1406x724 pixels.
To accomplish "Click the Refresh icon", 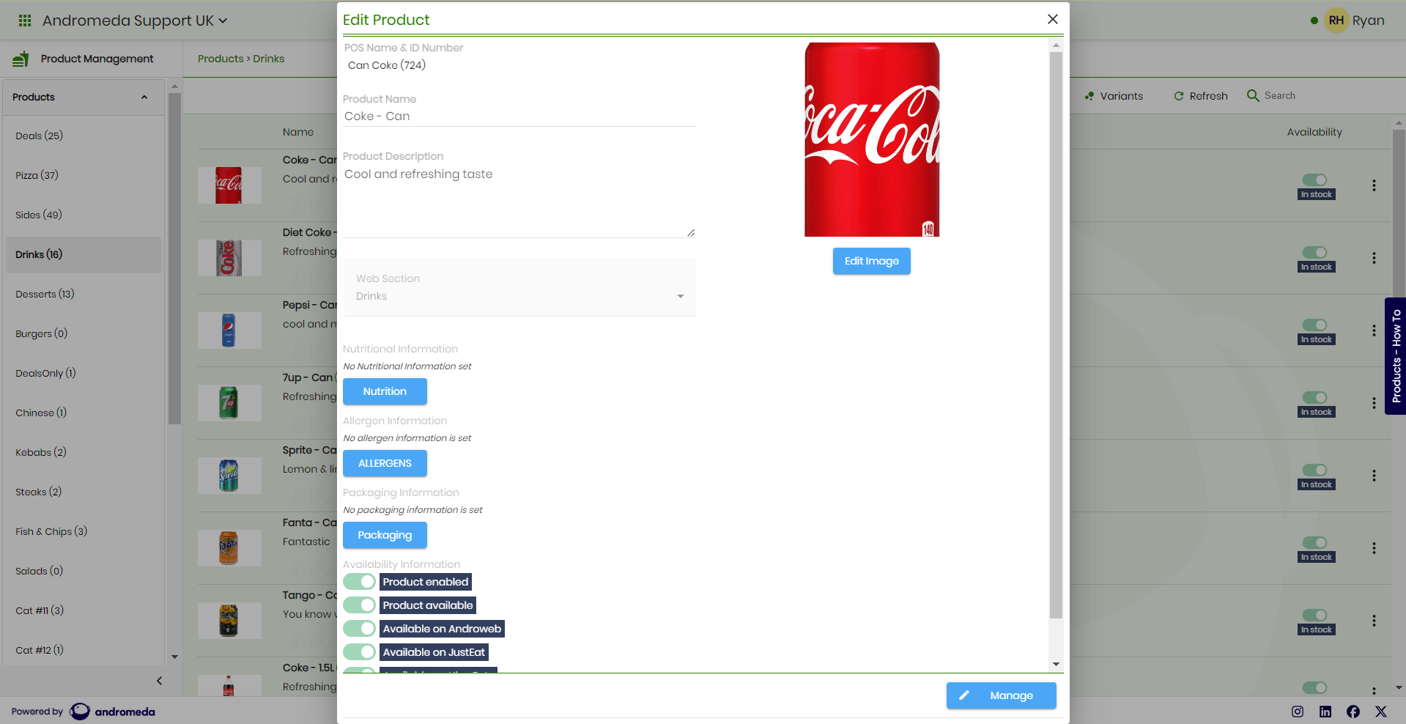I will [1179, 96].
